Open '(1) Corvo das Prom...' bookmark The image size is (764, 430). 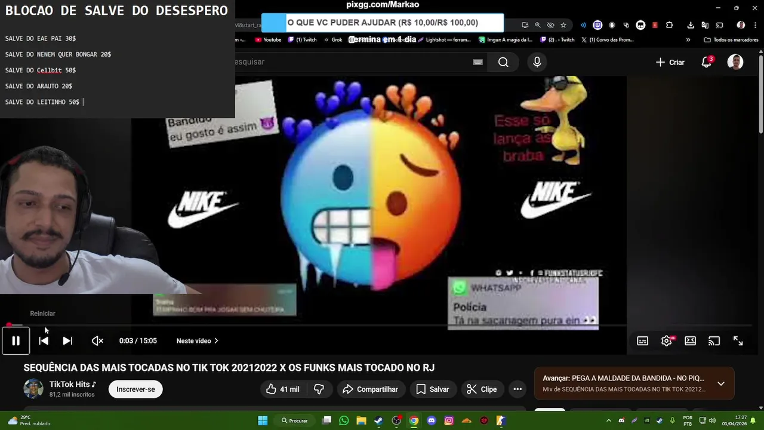click(607, 40)
